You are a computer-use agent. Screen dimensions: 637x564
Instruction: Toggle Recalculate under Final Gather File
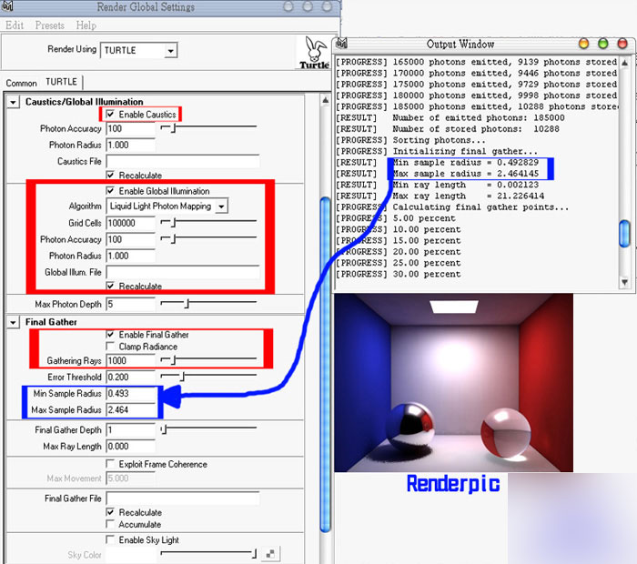(x=110, y=512)
